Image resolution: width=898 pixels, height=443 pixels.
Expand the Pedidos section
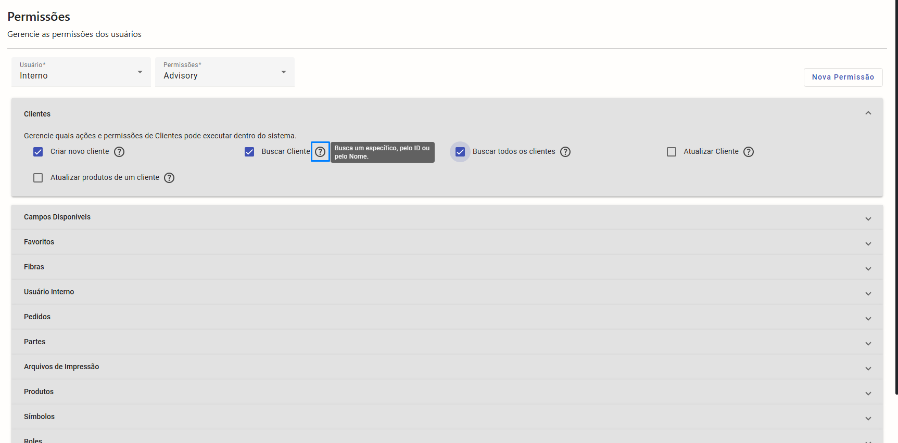click(x=868, y=318)
